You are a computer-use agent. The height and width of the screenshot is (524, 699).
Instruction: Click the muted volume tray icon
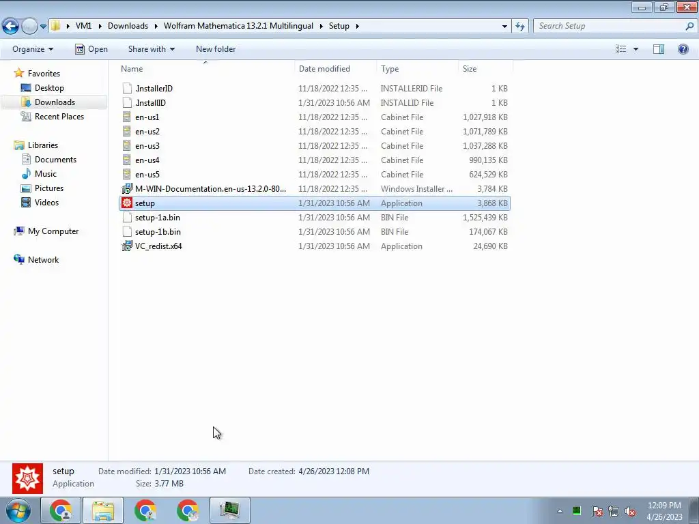[x=630, y=511]
